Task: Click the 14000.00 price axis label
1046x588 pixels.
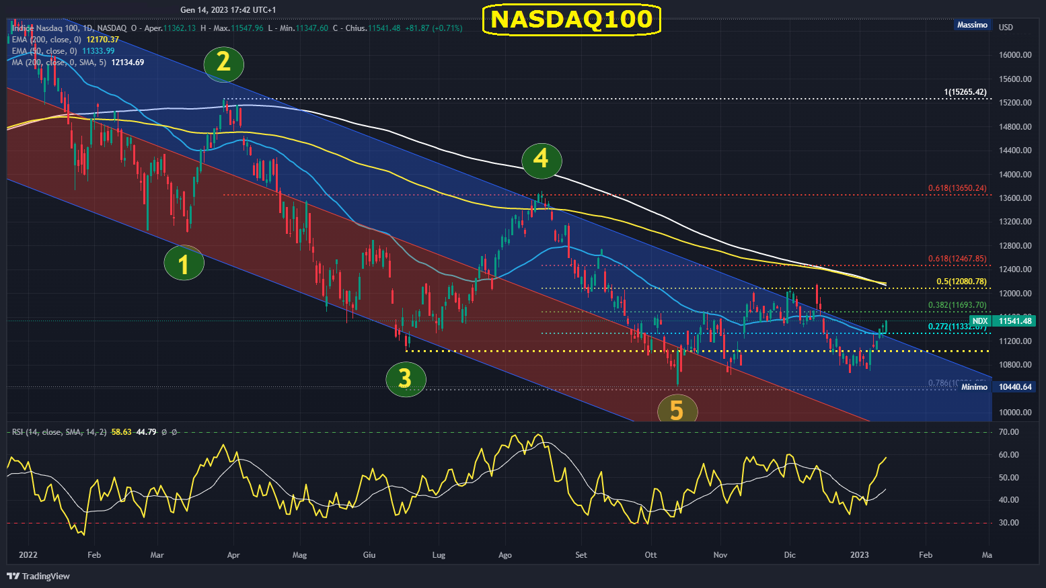Action: click(1016, 175)
